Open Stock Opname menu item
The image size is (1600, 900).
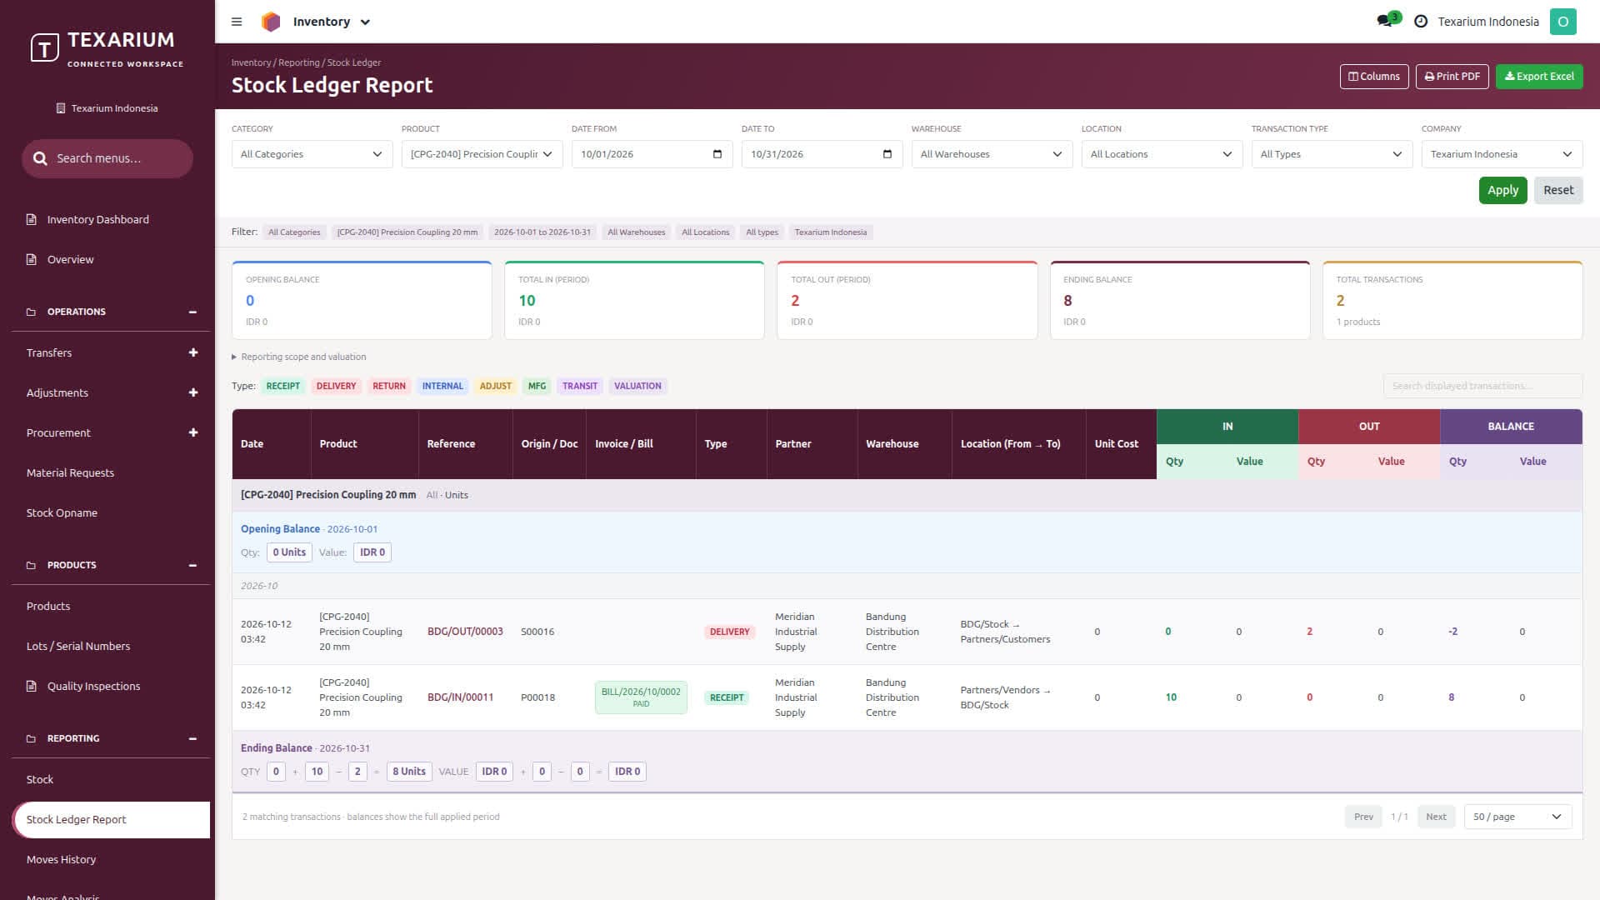click(x=62, y=512)
